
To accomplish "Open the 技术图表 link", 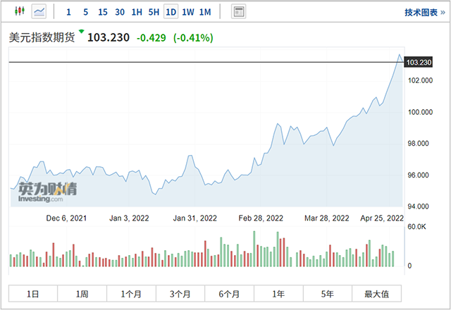I will [424, 12].
